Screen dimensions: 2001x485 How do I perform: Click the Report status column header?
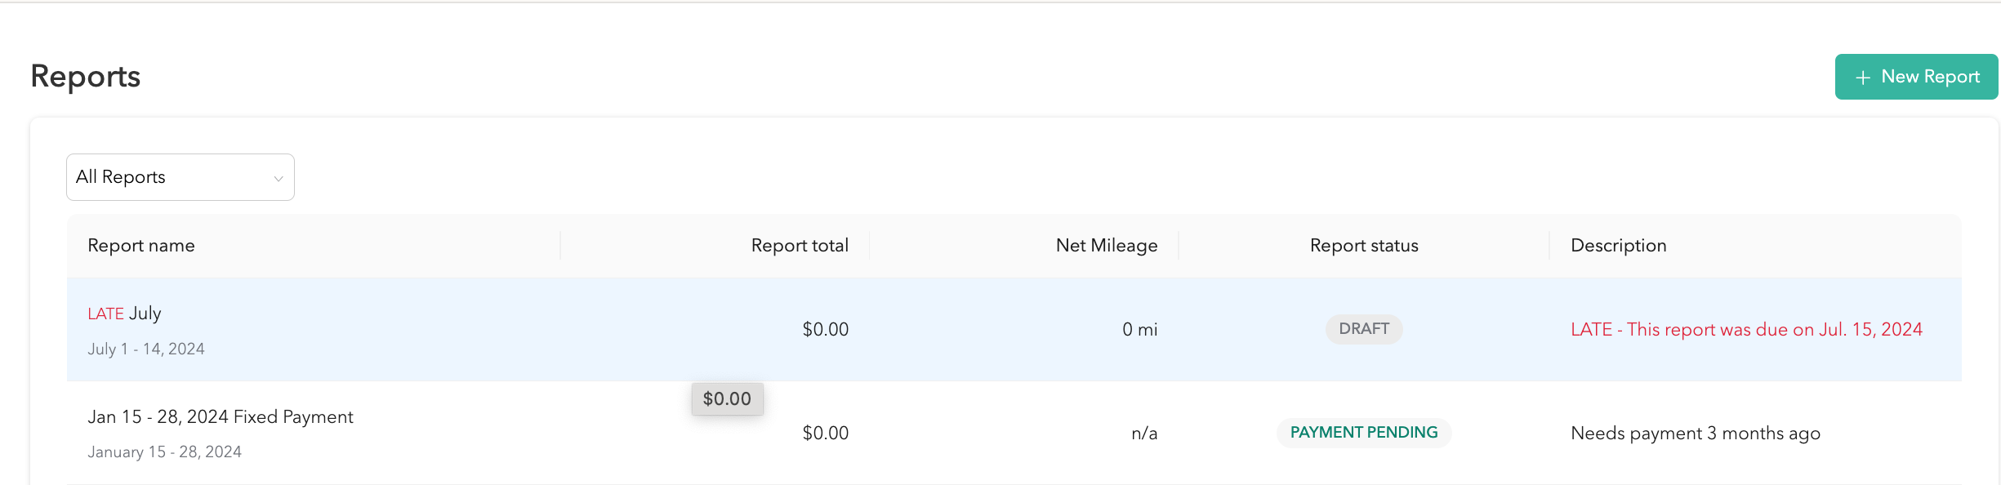coord(1363,246)
